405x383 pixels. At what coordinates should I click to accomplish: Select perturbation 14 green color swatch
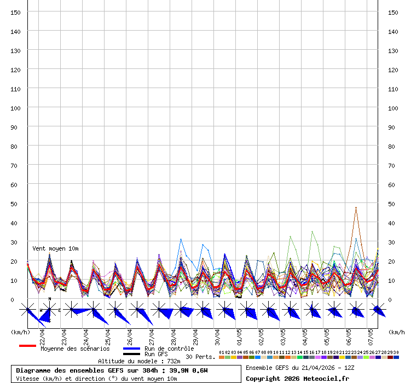point(300,357)
